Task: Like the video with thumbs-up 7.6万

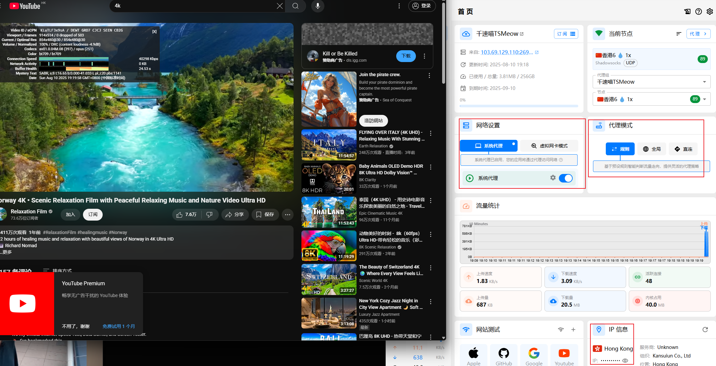Action: [x=186, y=214]
